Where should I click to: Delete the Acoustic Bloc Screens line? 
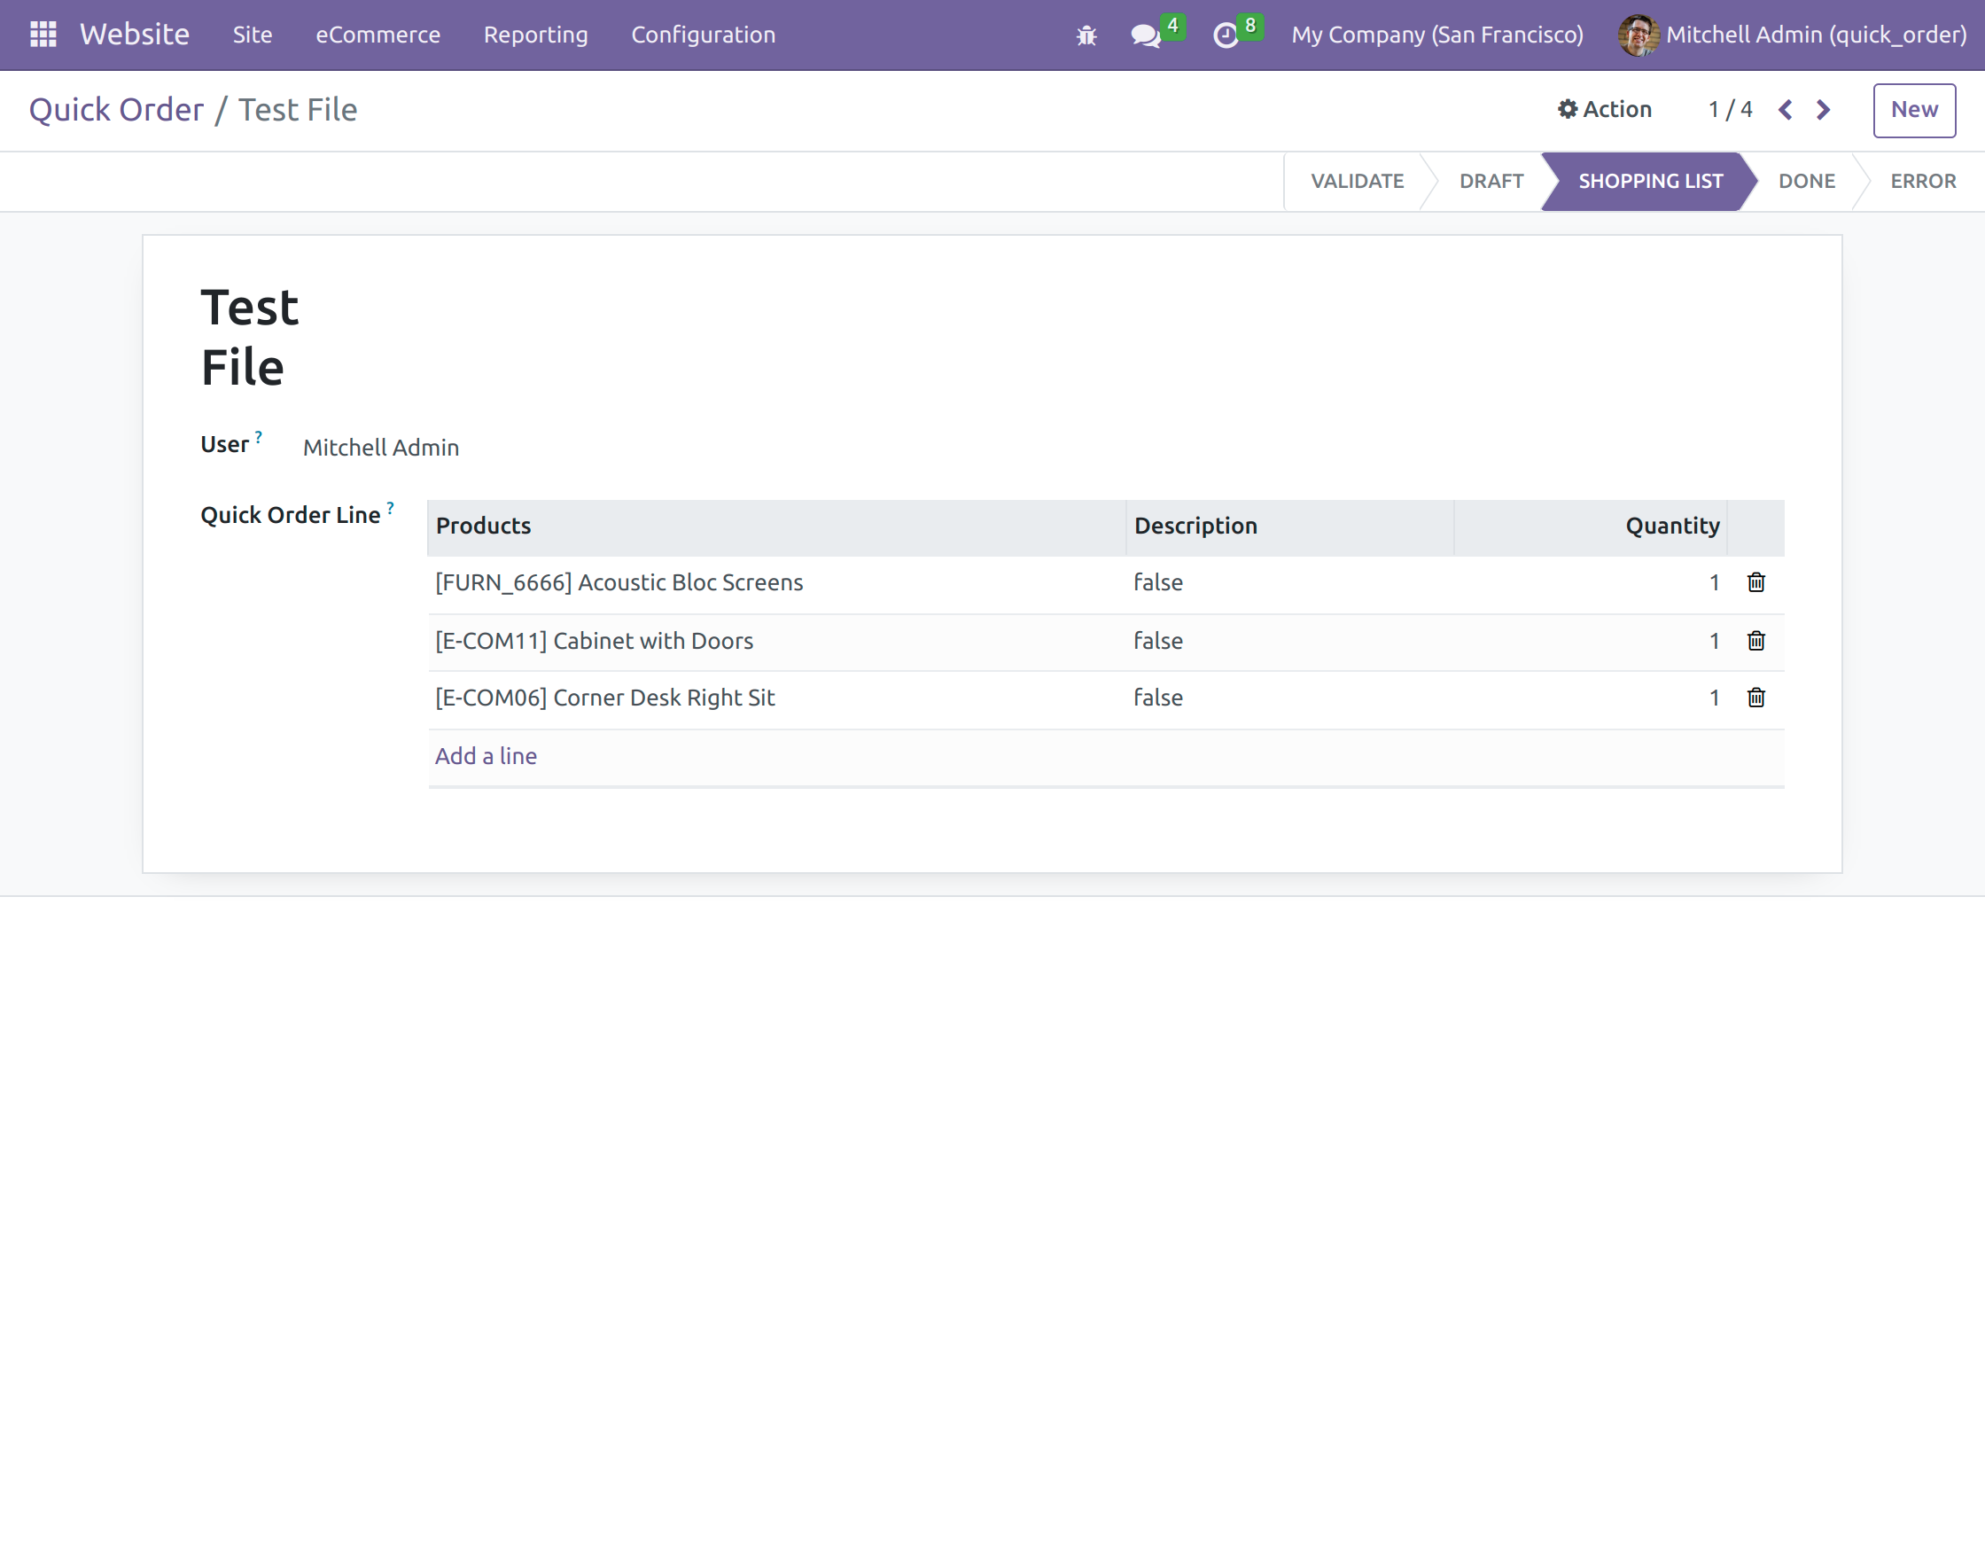coord(1755,582)
